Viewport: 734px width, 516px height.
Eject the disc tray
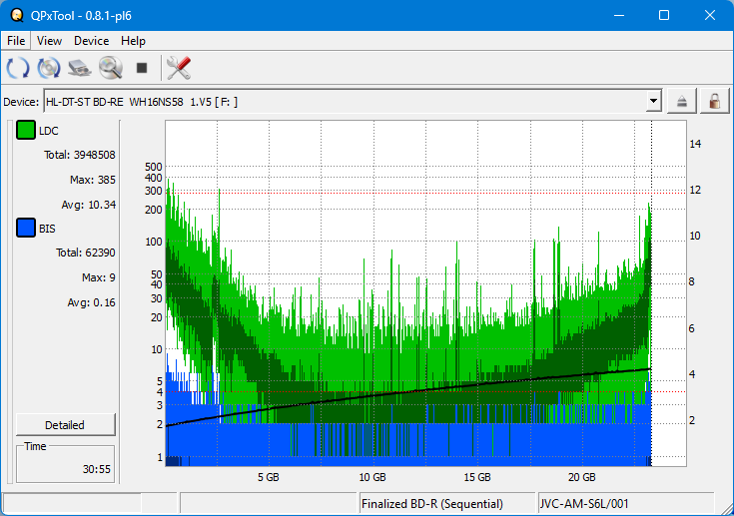pyautogui.click(x=682, y=101)
